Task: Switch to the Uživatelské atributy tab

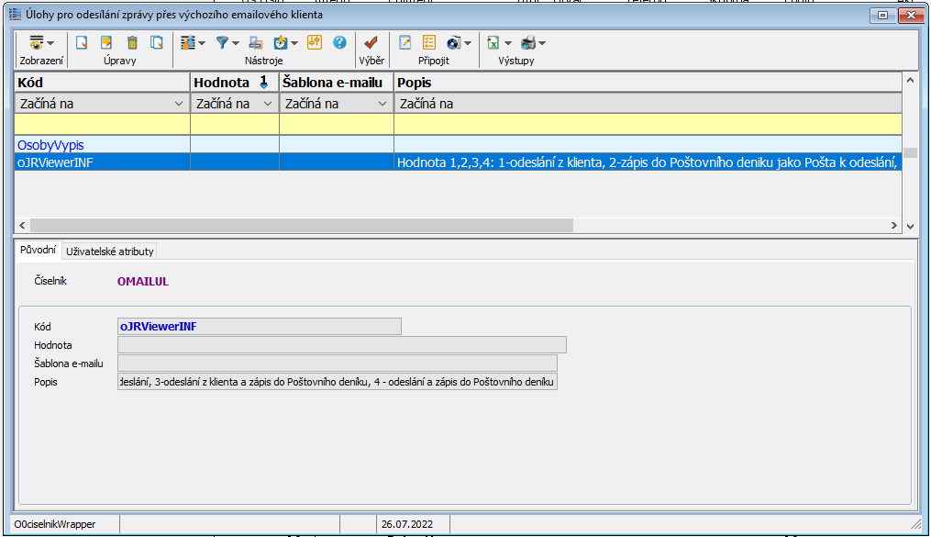Action: point(110,252)
